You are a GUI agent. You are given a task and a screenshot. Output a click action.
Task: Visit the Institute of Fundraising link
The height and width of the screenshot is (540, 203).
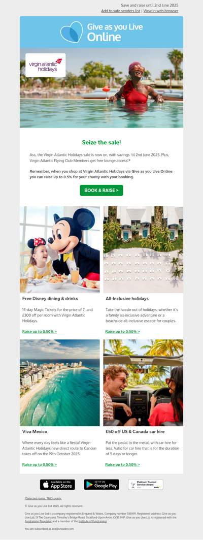(x=92, y=521)
